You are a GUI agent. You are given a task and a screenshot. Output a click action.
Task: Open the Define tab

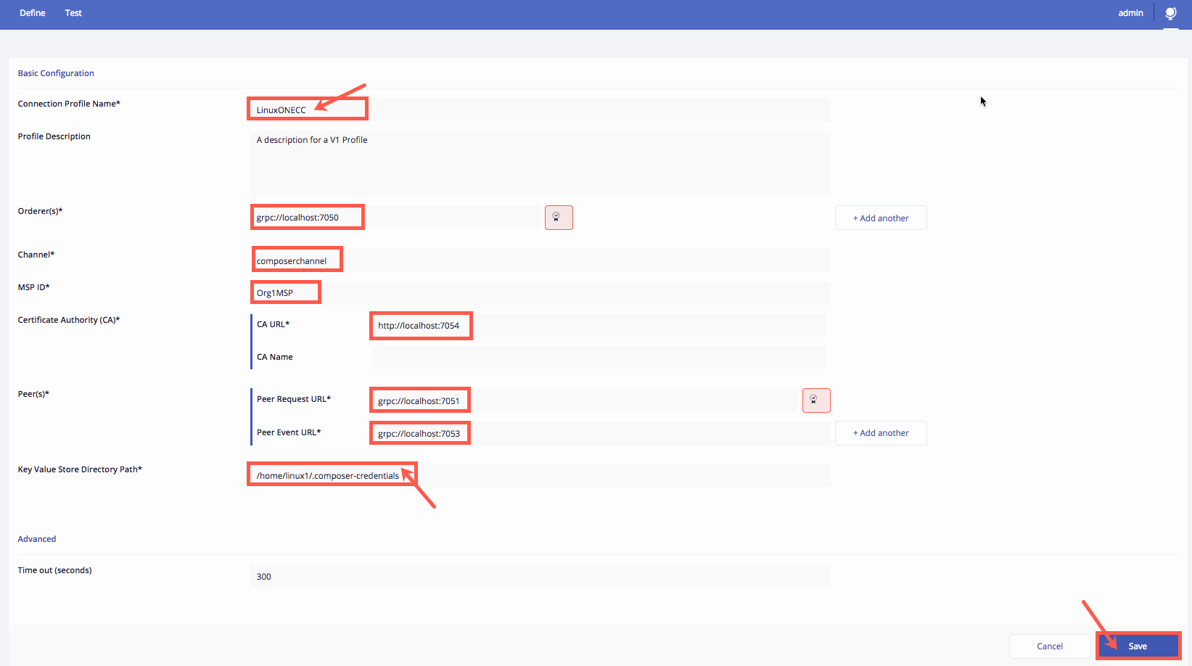click(x=33, y=13)
